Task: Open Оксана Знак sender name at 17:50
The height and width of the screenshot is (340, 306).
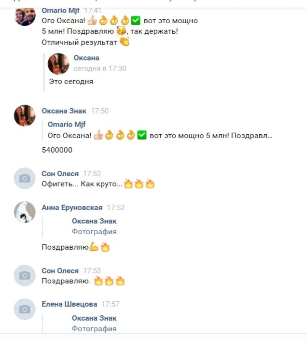Action: tap(64, 111)
